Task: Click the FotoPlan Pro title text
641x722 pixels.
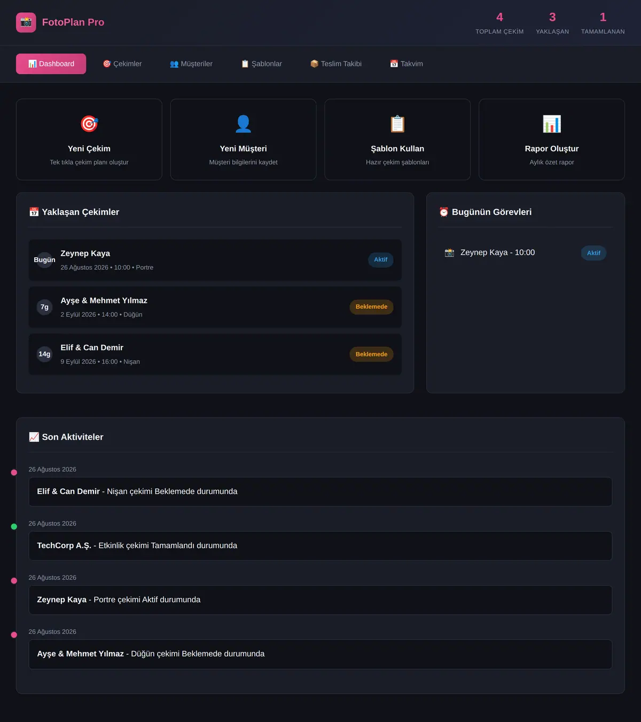Action: [x=73, y=22]
